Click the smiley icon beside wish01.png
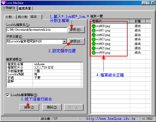The height and width of the screenshot is (122, 156). point(94,30)
